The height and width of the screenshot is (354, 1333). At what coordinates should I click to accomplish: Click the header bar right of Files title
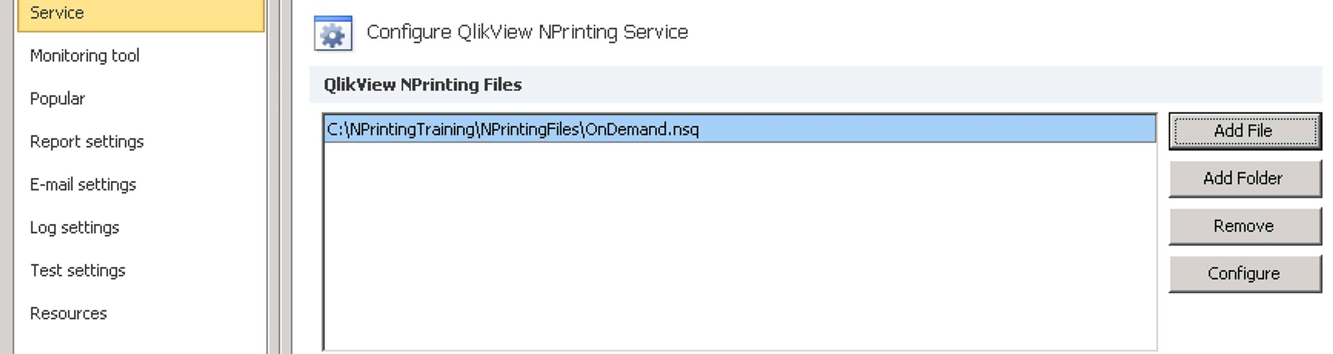tap(900, 85)
